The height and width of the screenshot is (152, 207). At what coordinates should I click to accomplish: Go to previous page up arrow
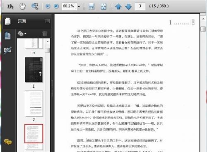click(x=118, y=6)
